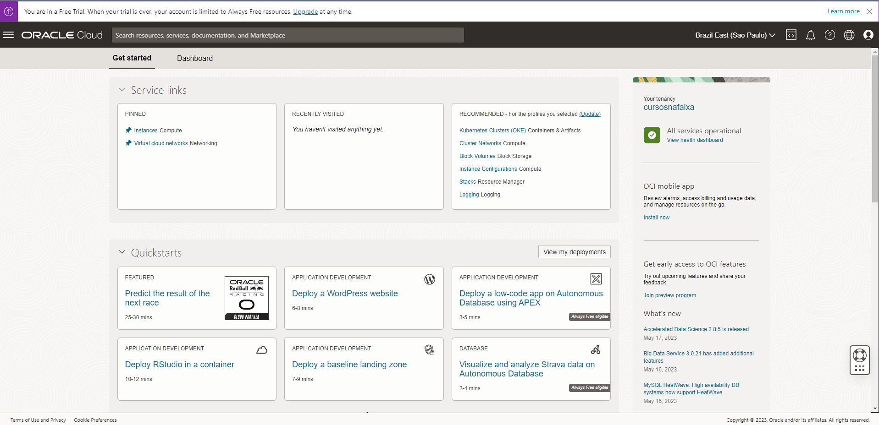Click the resources search field
The image size is (879, 425).
click(288, 35)
